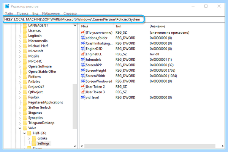Open the Справка menu

pyautogui.click(x=70, y=13)
